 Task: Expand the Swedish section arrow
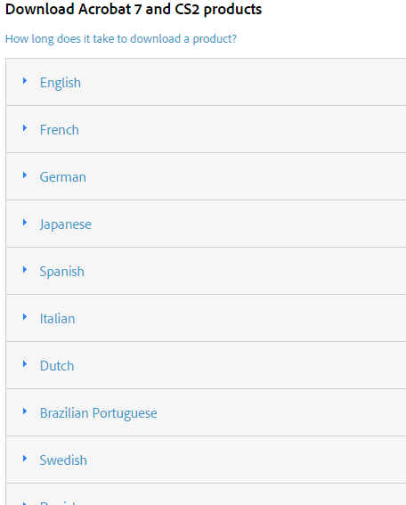25,459
